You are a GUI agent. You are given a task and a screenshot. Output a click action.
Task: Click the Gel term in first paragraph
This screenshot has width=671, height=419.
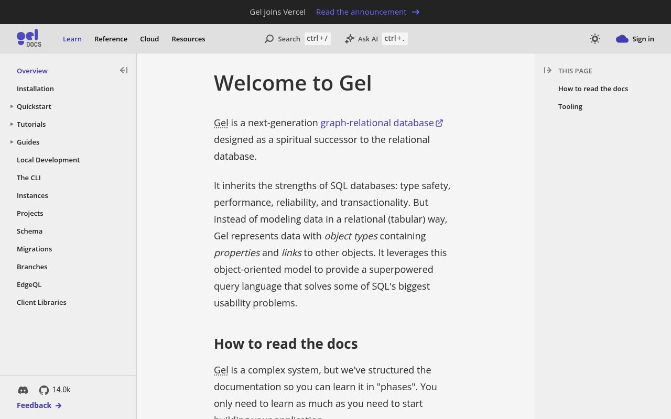coord(221,123)
